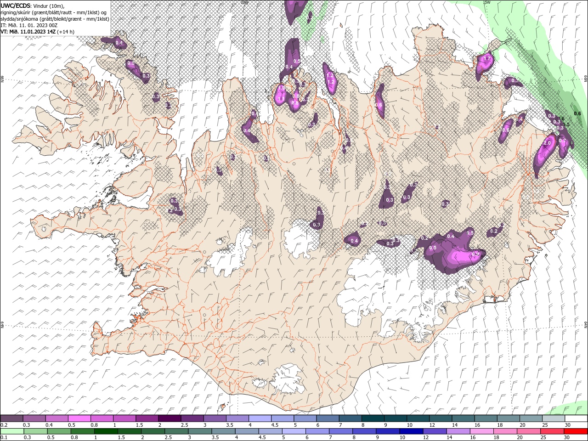Click the deep navy 10 swatch in the lower legend row
Viewport: 588px width, 441px height.
tap(411, 431)
